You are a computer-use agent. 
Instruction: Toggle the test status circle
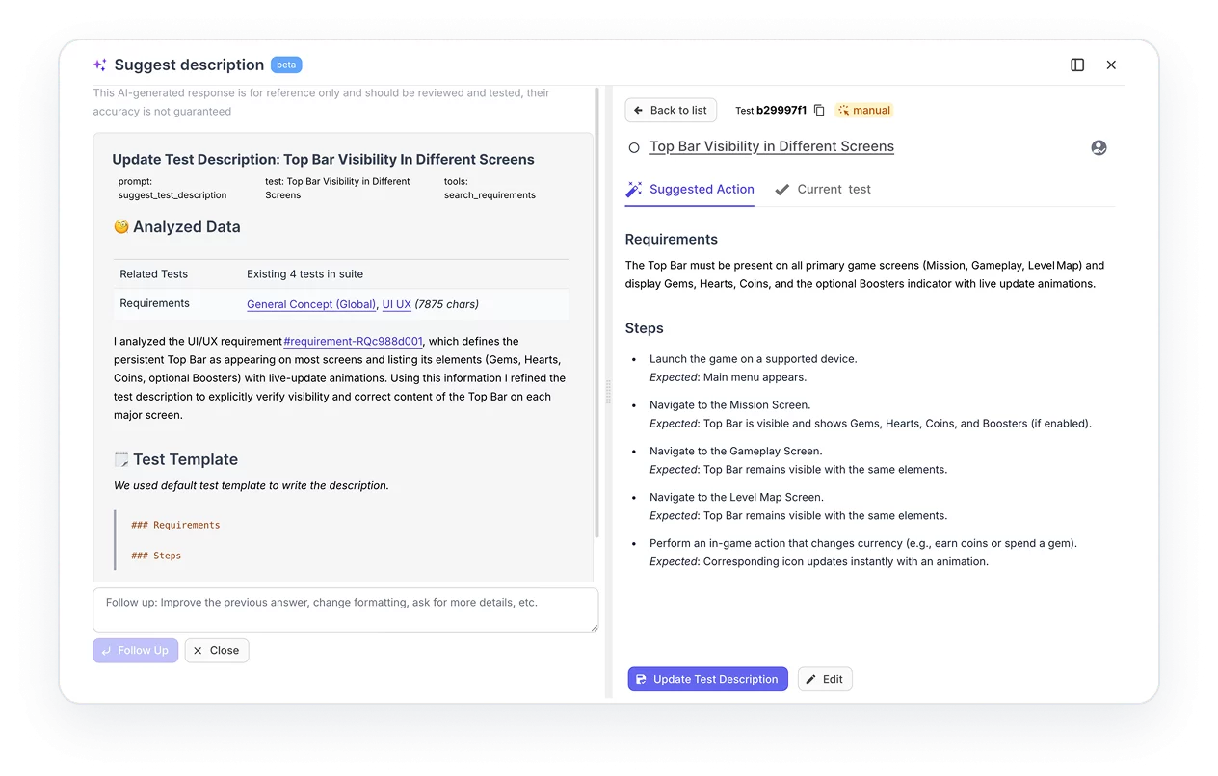click(634, 147)
